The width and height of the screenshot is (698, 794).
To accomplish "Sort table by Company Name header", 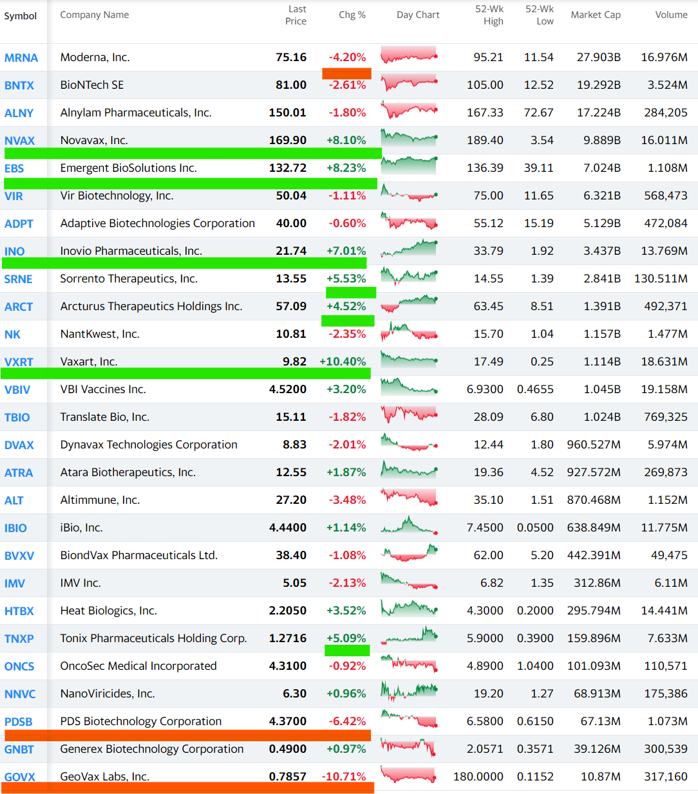I will tap(95, 15).
